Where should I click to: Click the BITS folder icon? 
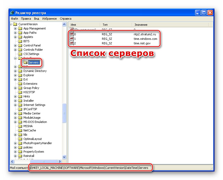coord(20,41)
